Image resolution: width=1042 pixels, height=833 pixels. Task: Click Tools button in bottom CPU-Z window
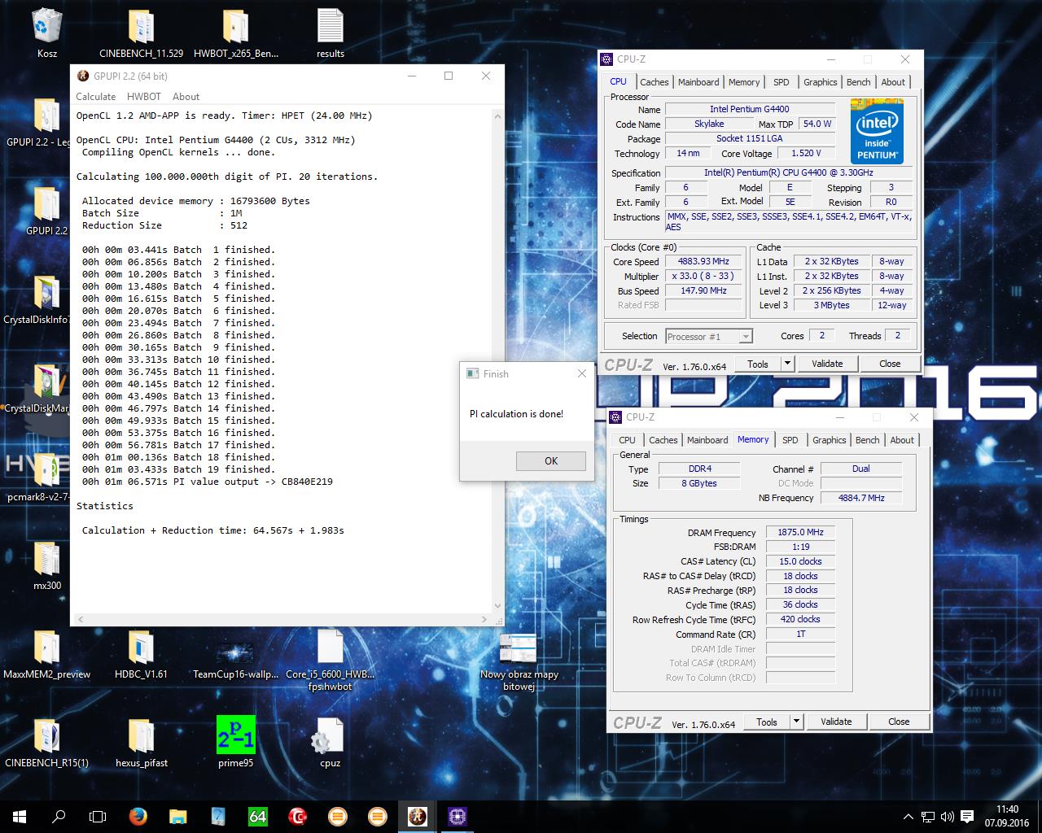(x=767, y=722)
